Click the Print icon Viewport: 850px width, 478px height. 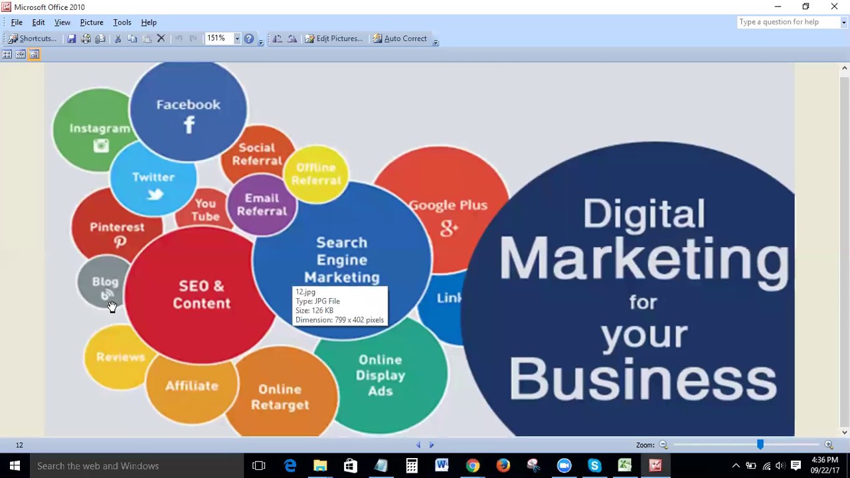click(86, 39)
